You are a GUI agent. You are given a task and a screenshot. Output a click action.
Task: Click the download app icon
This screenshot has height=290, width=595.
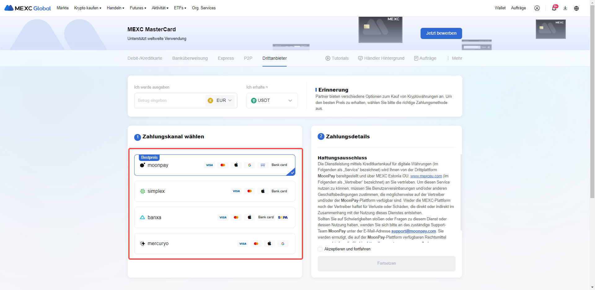[565, 8]
